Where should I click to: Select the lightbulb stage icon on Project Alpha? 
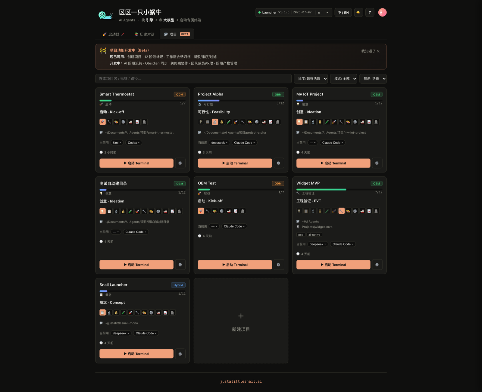tap(201, 122)
